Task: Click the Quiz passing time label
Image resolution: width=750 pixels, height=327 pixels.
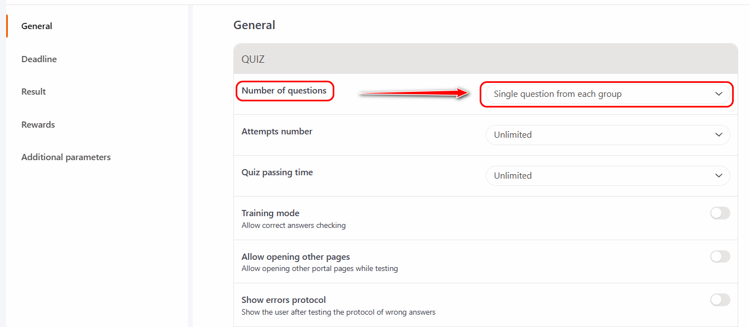Action: 277,172
